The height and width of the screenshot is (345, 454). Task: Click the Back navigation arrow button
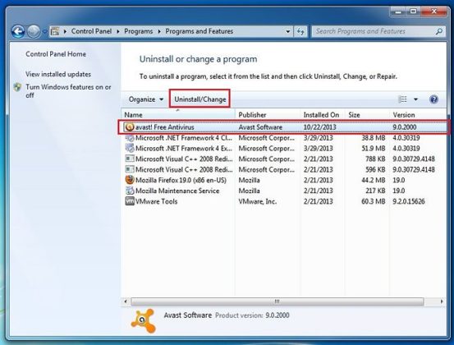18,31
